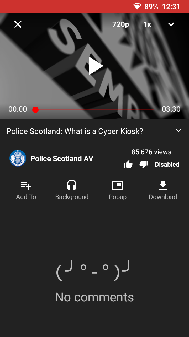Tap the 00:00 elapsed time label
This screenshot has width=189, height=337.
coord(18,109)
